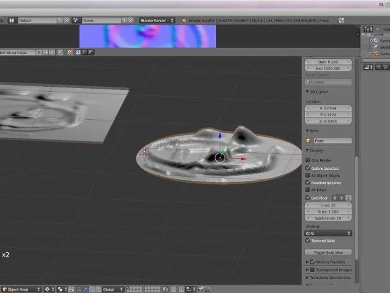Uncheck the Textured Solid option
Screen dimensions: 390x293
[308, 241]
